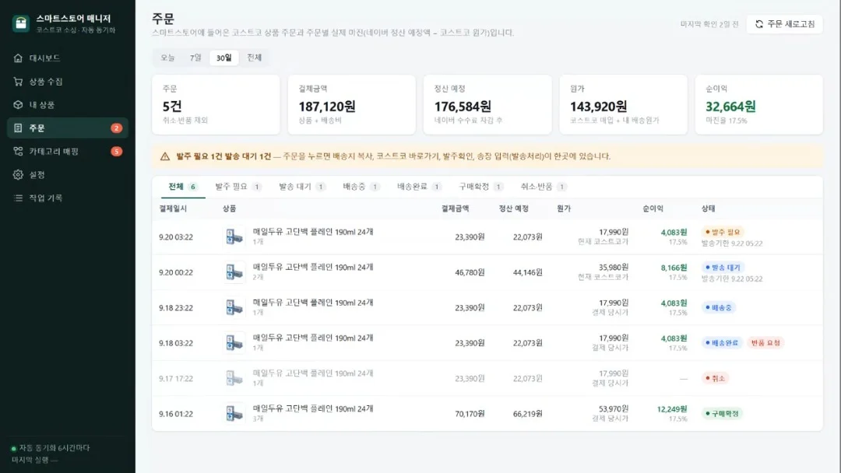Click the warning triangle icon in alert banner
The width and height of the screenshot is (841, 473).
pyautogui.click(x=164, y=156)
